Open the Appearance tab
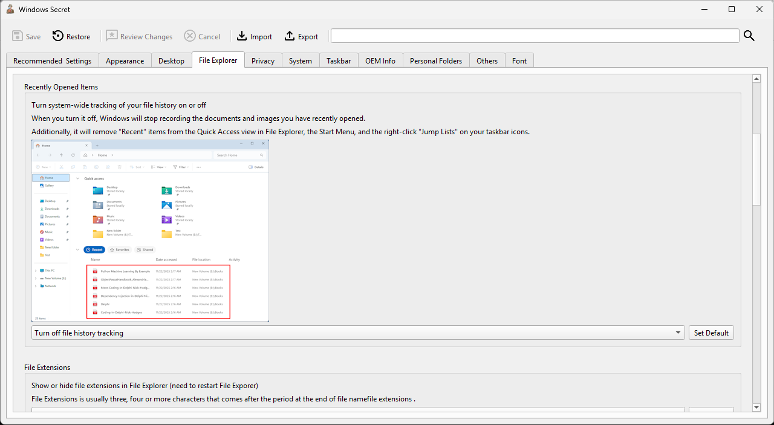774x425 pixels. pyautogui.click(x=125, y=60)
